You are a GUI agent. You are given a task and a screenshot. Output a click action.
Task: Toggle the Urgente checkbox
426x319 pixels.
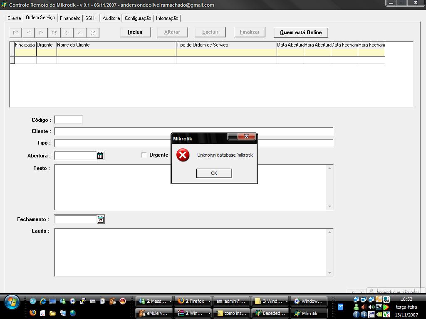(x=144, y=155)
